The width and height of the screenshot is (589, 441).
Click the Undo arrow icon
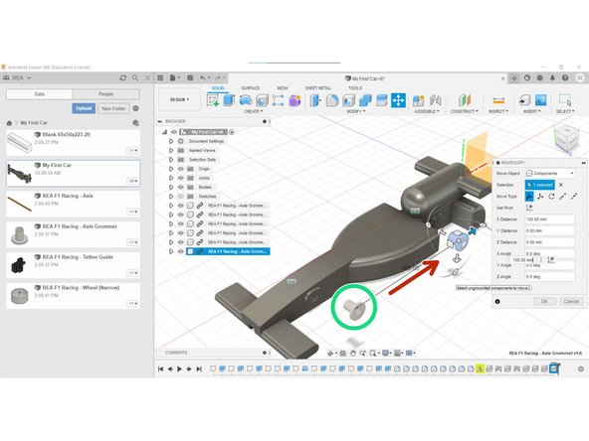pyautogui.click(x=203, y=77)
